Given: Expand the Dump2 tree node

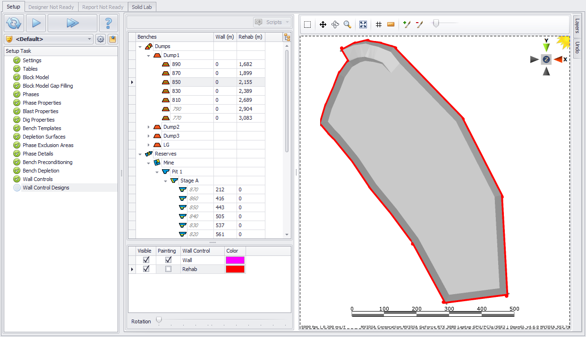Looking at the screenshot, I should tap(149, 127).
